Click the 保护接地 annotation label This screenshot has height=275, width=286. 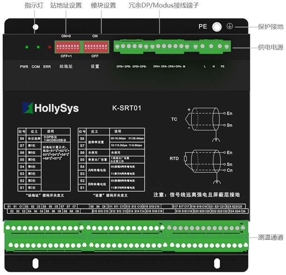click(x=270, y=27)
